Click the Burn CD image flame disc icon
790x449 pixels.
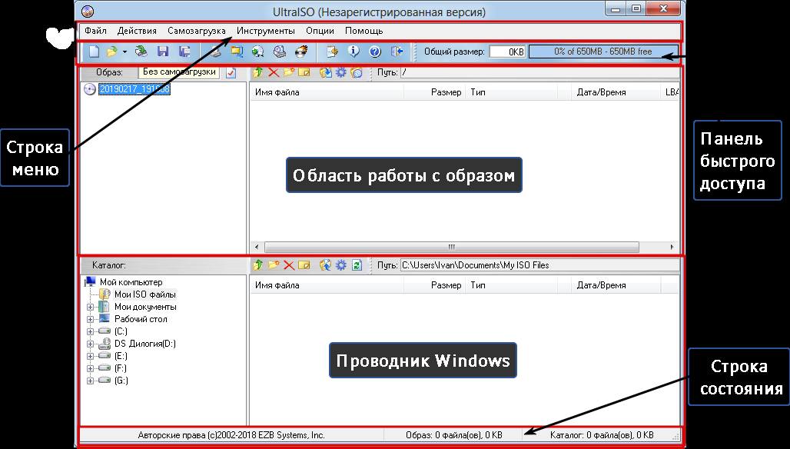(x=301, y=52)
